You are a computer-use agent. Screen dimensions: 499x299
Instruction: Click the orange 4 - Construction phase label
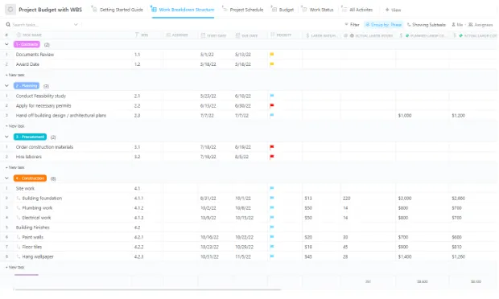pyautogui.click(x=30, y=178)
